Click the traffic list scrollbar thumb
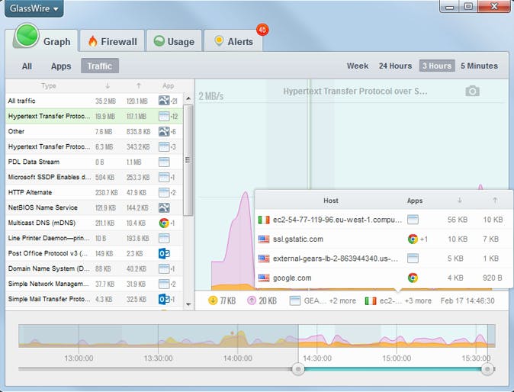 tap(188, 160)
